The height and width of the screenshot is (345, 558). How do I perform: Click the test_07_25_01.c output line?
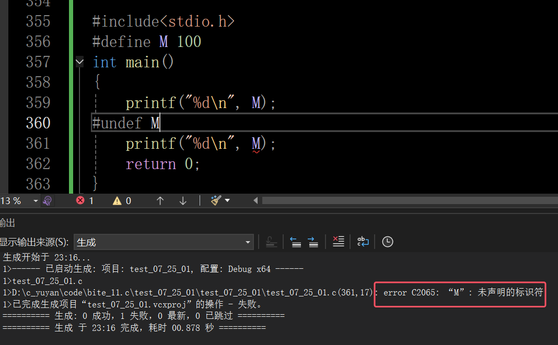tap(43, 281)
